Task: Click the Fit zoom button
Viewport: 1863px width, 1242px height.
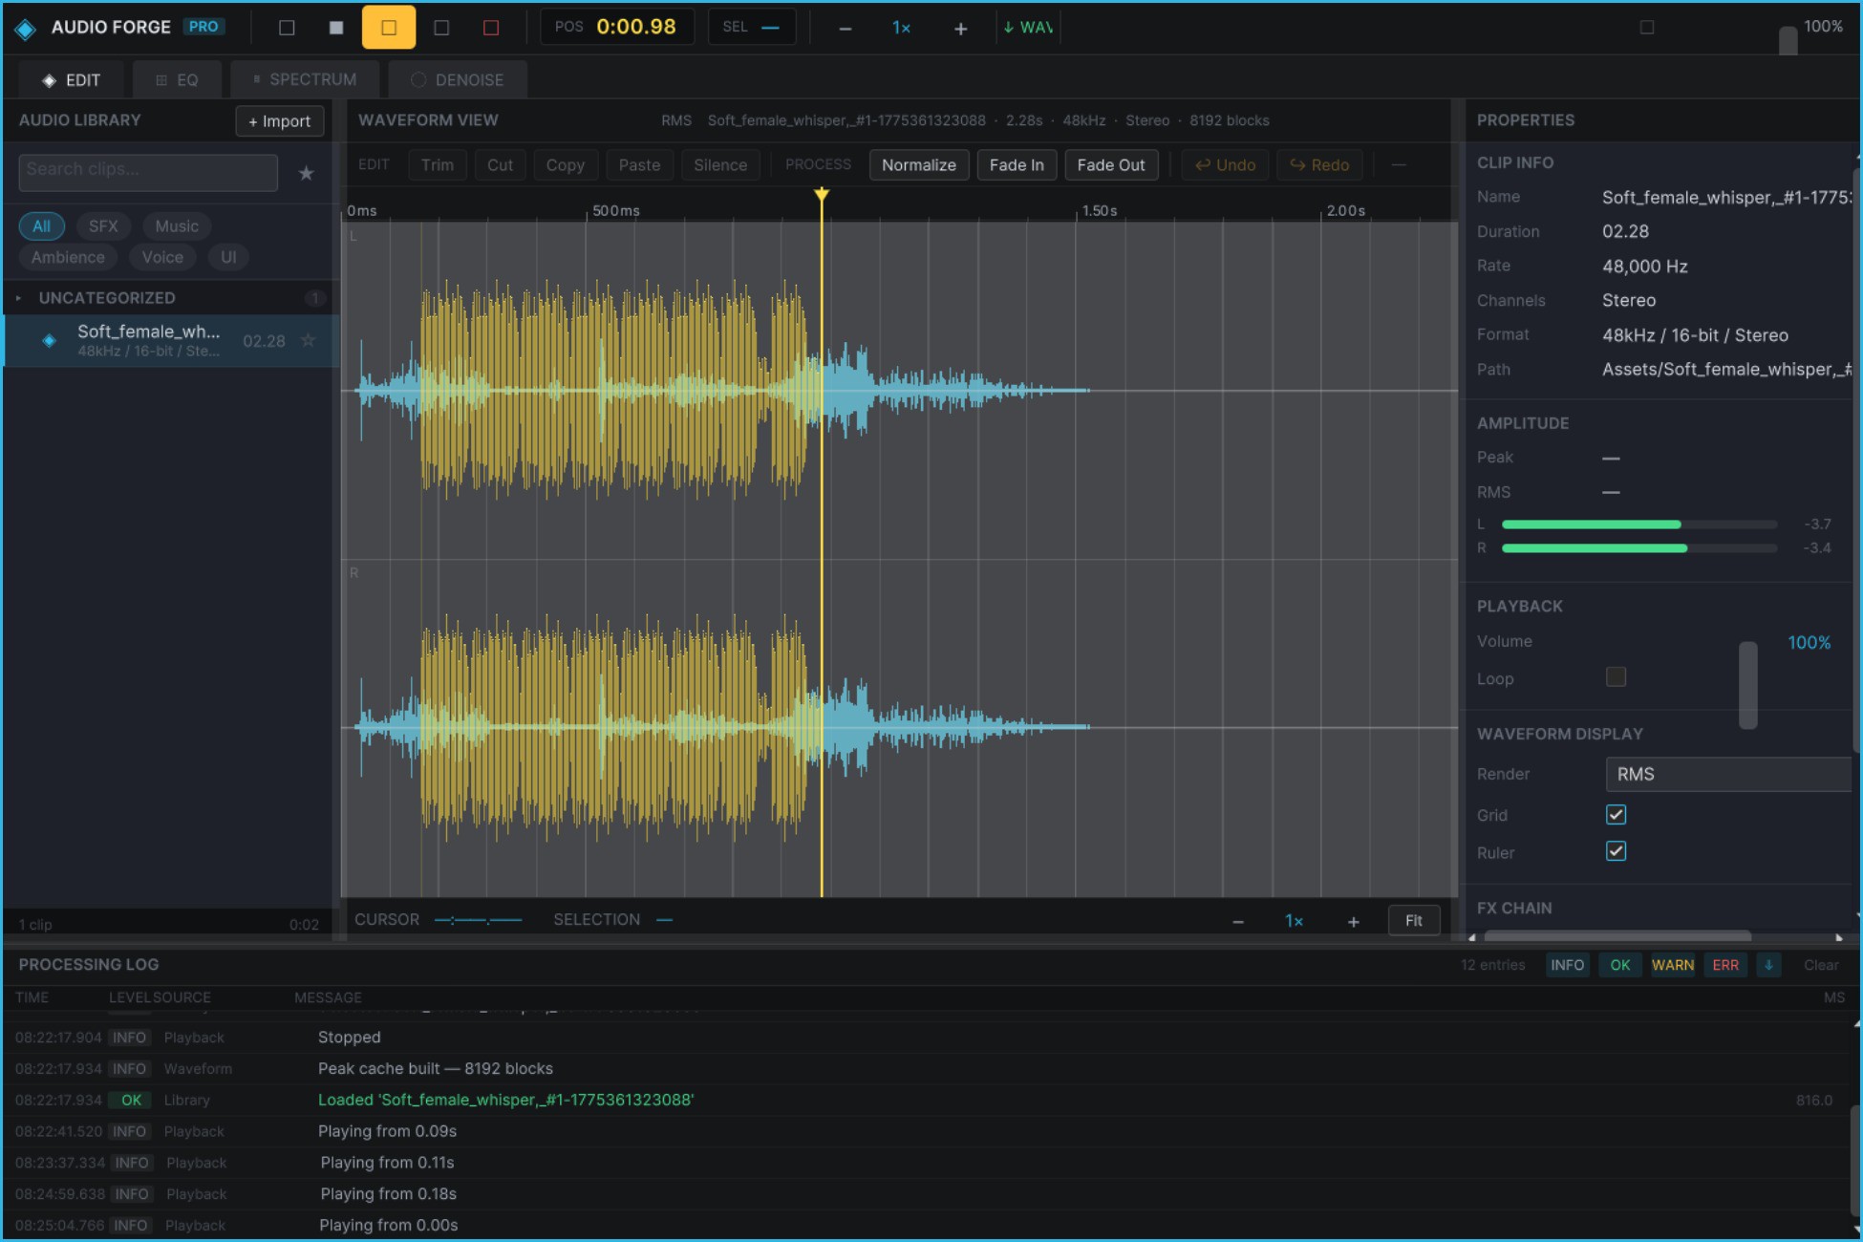Action: [1413, 921]
